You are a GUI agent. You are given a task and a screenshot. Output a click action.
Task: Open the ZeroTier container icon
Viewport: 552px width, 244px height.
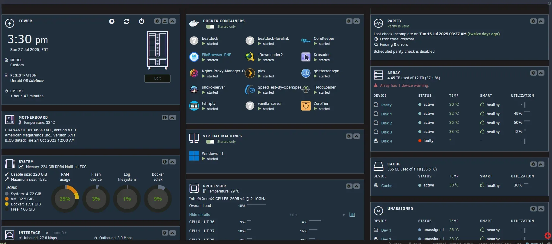click(x=306, y=106)
